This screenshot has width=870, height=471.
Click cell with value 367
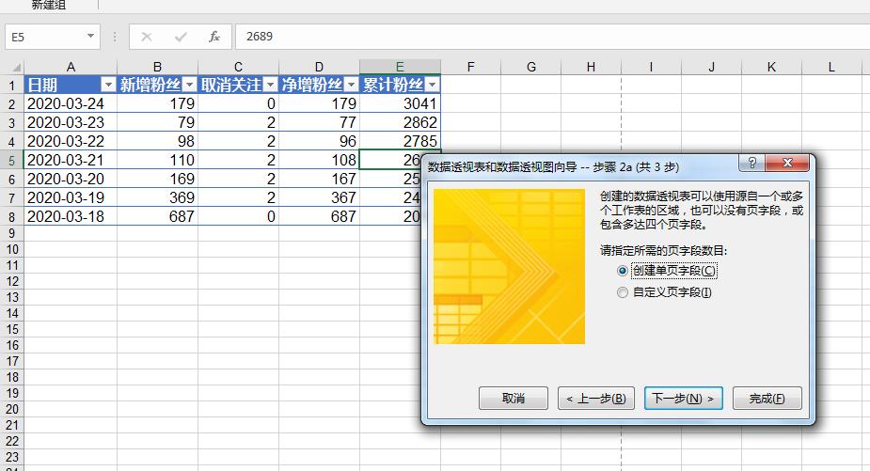pos(319,198)
